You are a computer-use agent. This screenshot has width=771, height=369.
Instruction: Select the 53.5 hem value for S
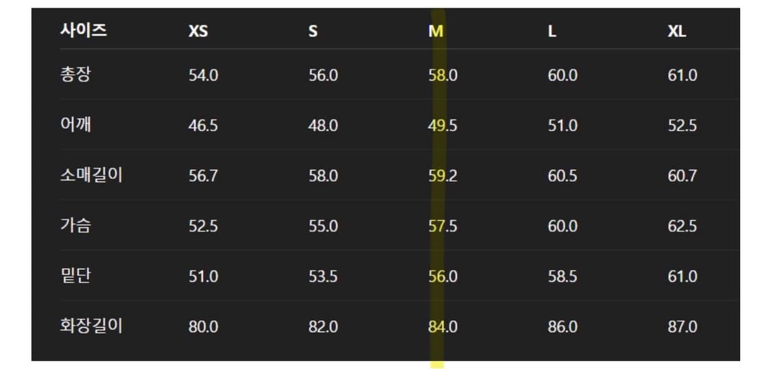tap(323, 276)
